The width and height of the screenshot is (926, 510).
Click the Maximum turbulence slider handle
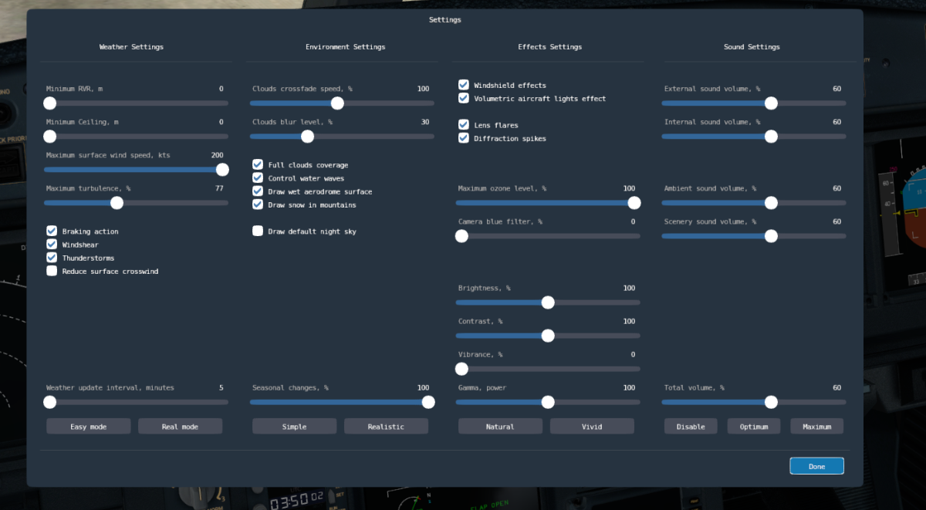click(117, 203)
